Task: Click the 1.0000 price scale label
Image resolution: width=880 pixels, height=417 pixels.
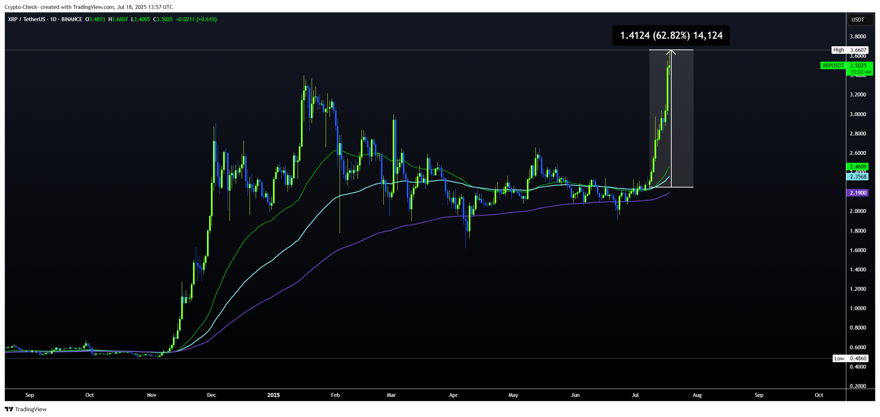Action: tap(858, 308)
